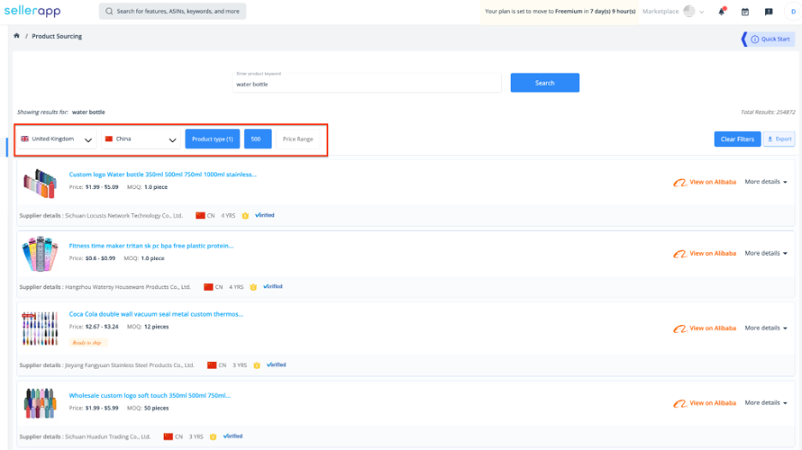
Task: Click gold supplier icon for Sichuan Locusts
Action: [x=245, y=216]
